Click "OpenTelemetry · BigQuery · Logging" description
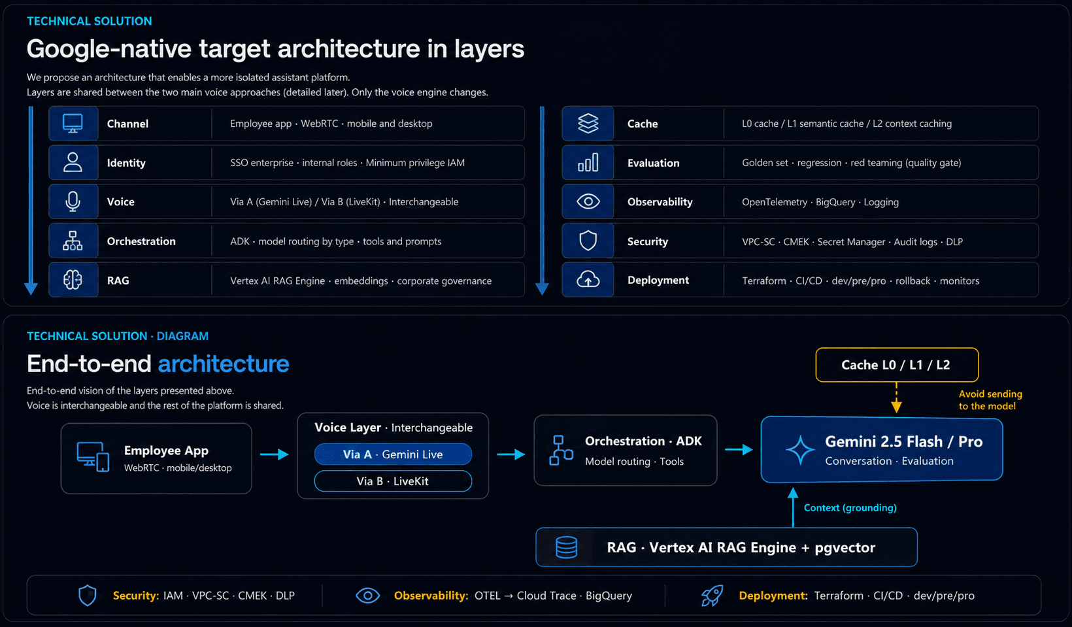This screenshot has height=627, width=1072. point(820,202)
